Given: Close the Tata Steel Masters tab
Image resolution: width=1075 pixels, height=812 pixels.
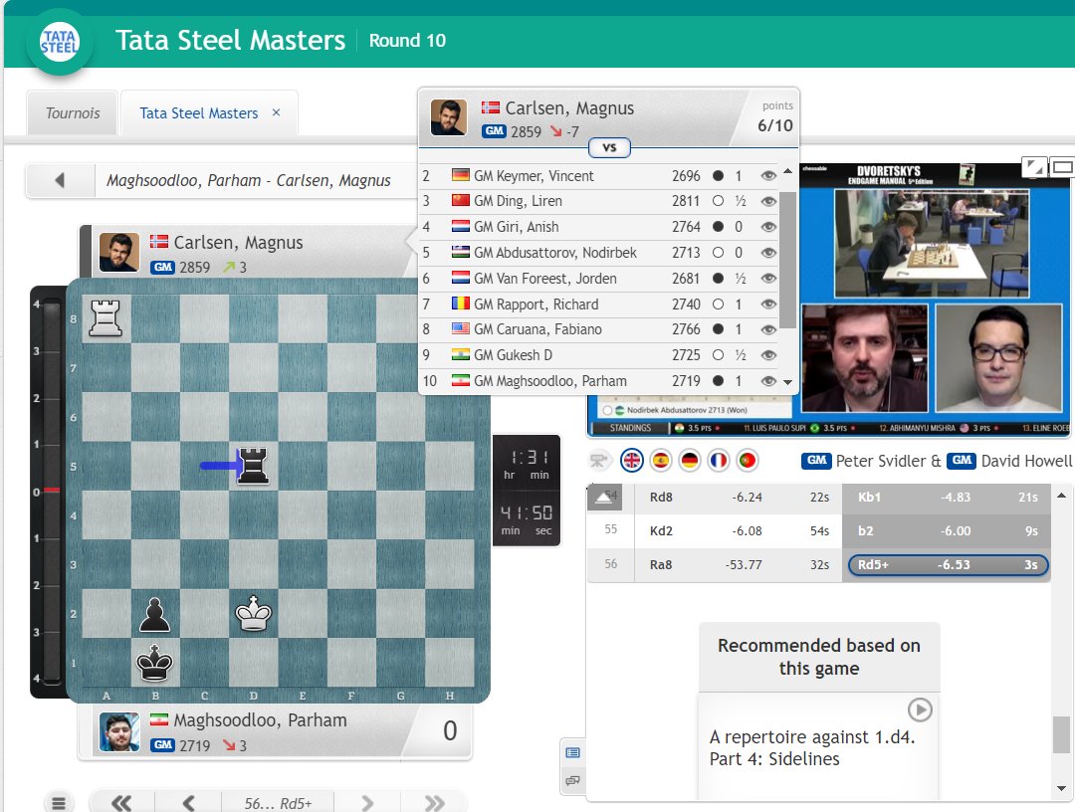Looking at the screenshot, I should click(x=277, y=112).
